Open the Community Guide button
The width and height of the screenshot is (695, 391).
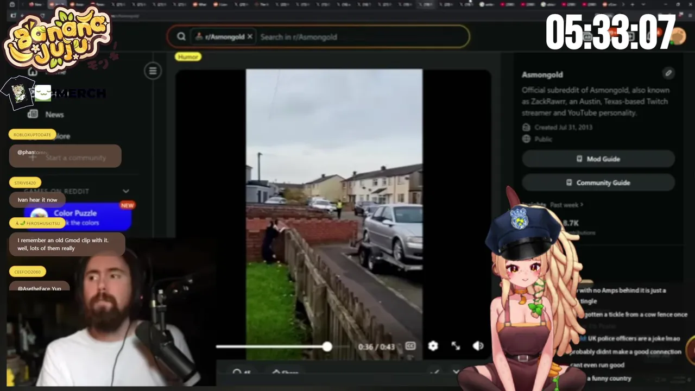pyautogui.click(x=598, y=182)
